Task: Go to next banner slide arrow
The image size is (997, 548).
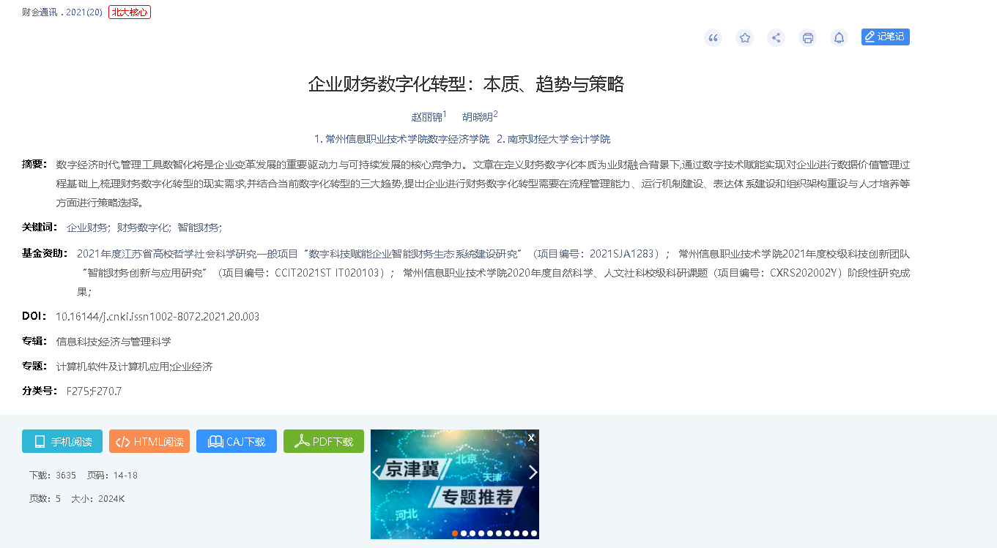Action: tap(533, 472)
